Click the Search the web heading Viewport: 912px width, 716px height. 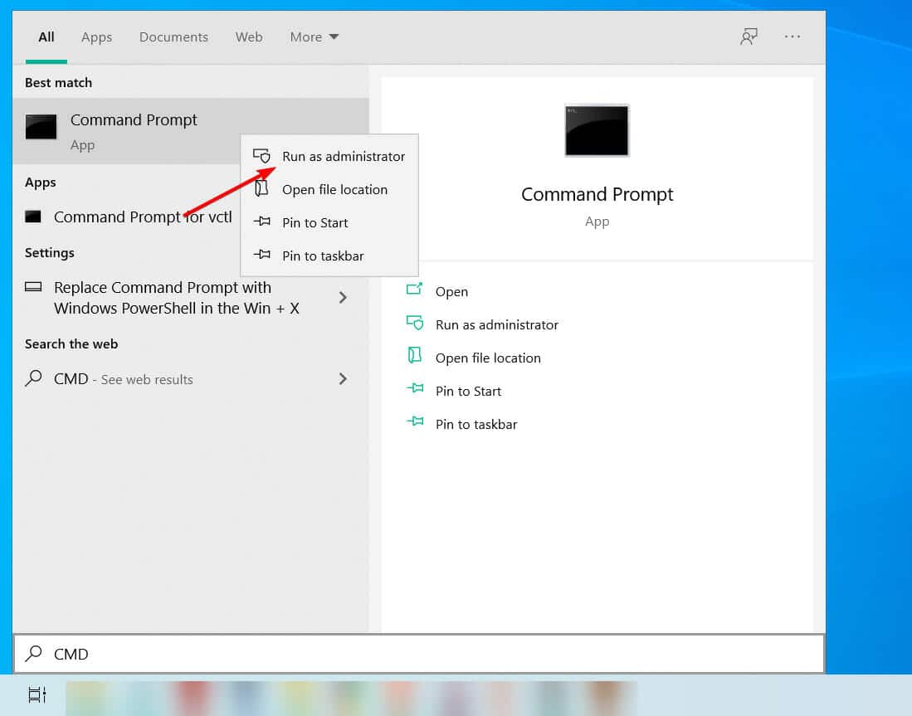[x=71, y=344]
